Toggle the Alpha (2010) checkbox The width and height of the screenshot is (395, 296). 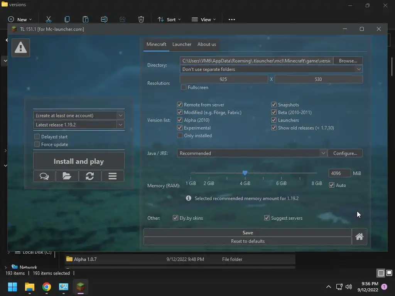pyautogui.click(x=180, y=120)
